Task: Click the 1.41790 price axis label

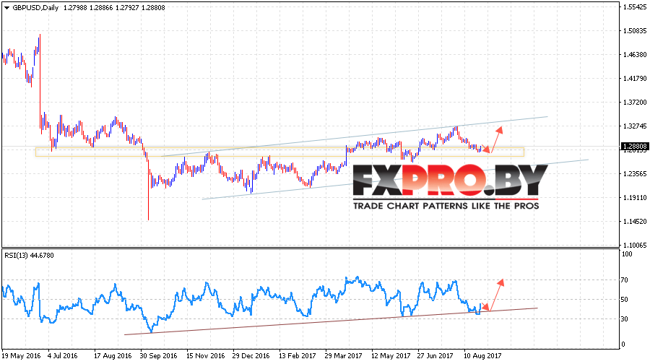Action: 635,78
